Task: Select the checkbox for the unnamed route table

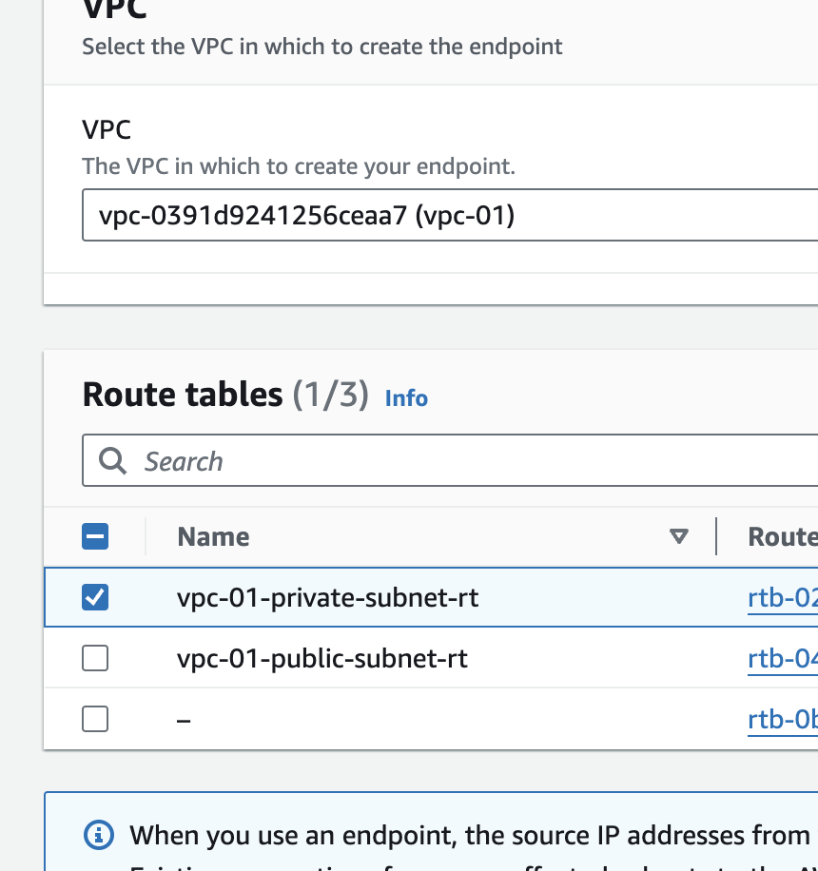Action: [95, 719]
